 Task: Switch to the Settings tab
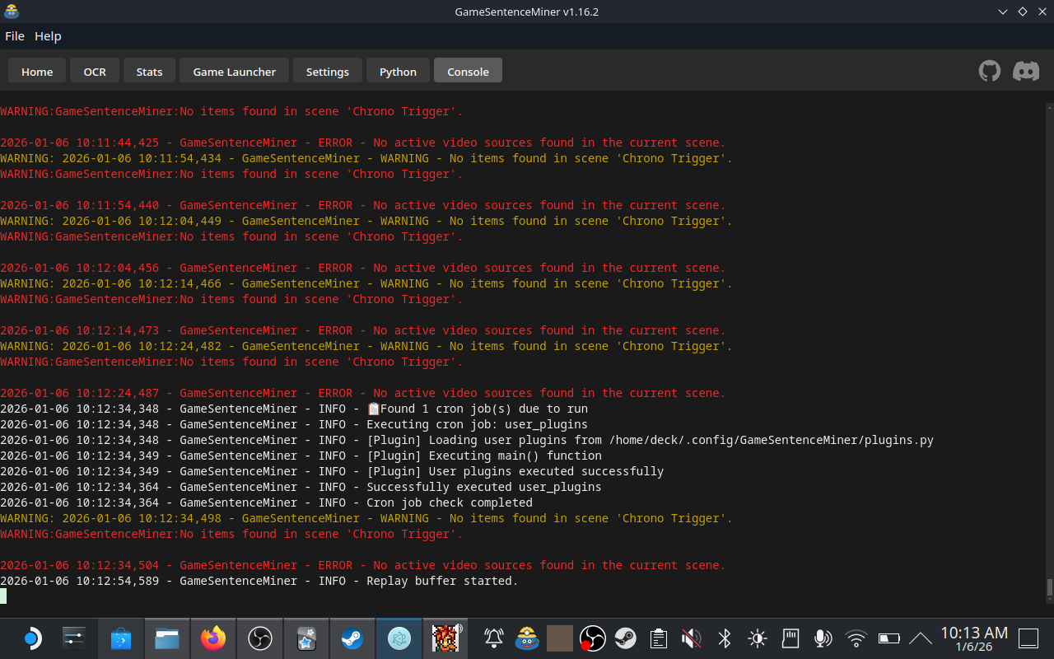[327, 71]
